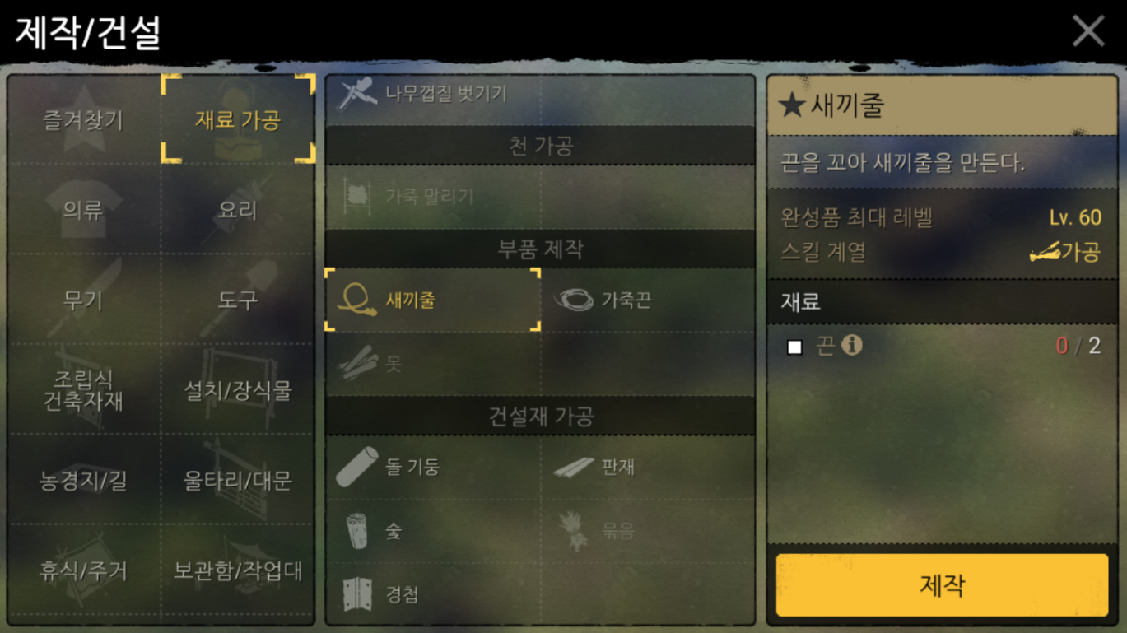Click the yellow 제작 craft button

tap(942, 585)
